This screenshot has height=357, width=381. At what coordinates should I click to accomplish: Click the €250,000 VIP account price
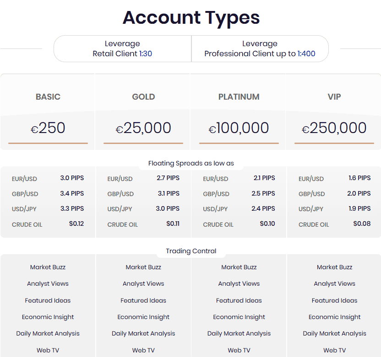[334, 128]
